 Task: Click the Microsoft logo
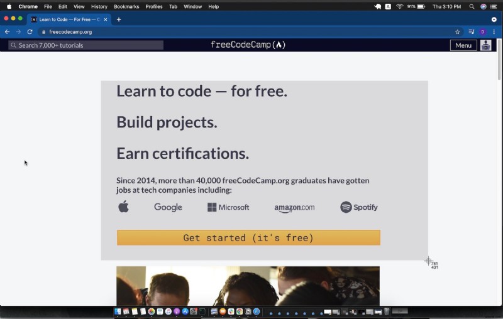pos(228,207)
